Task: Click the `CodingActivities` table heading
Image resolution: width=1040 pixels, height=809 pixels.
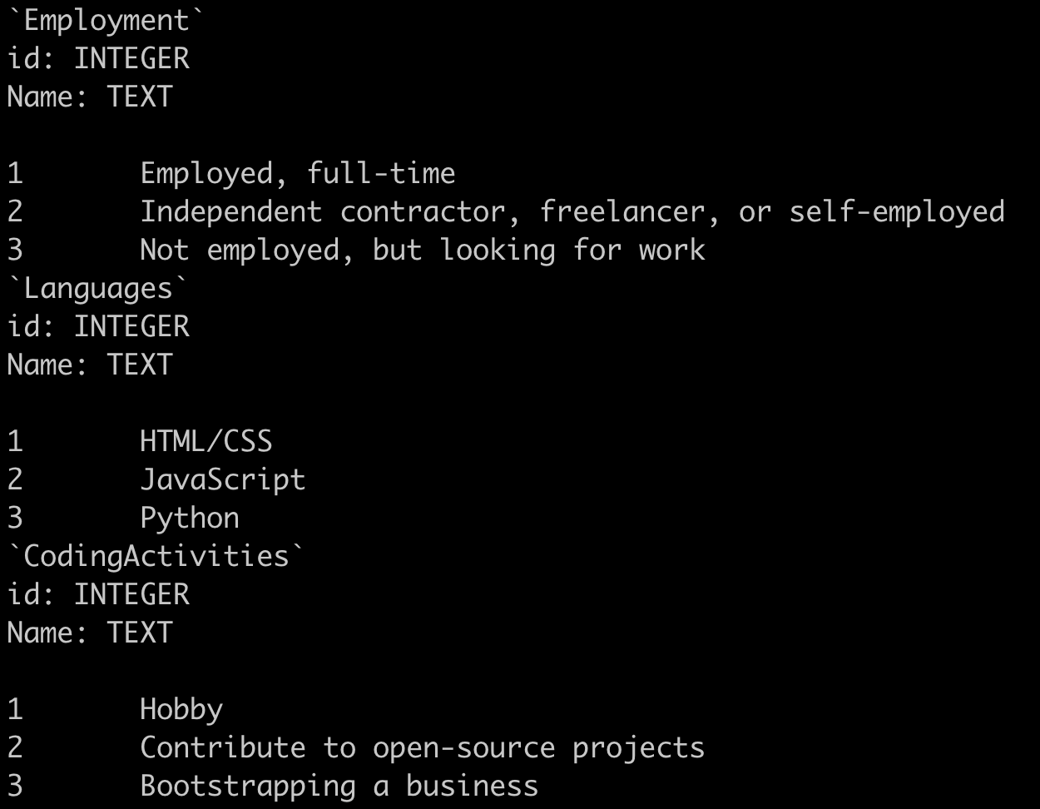Action: pyautogui.click(x=156, y=556)
